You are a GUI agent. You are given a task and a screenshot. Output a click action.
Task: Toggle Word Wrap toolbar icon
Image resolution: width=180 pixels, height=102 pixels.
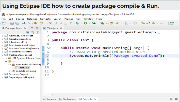coord(60,23)
